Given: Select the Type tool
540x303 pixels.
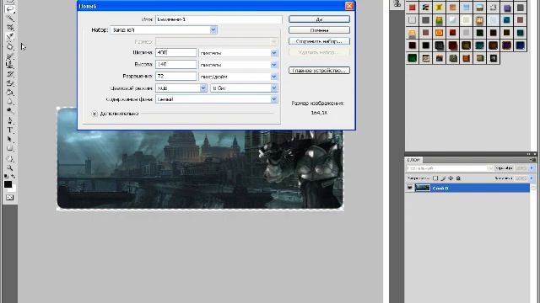Looking at the screenshot, I should click(x=9, y=129).
